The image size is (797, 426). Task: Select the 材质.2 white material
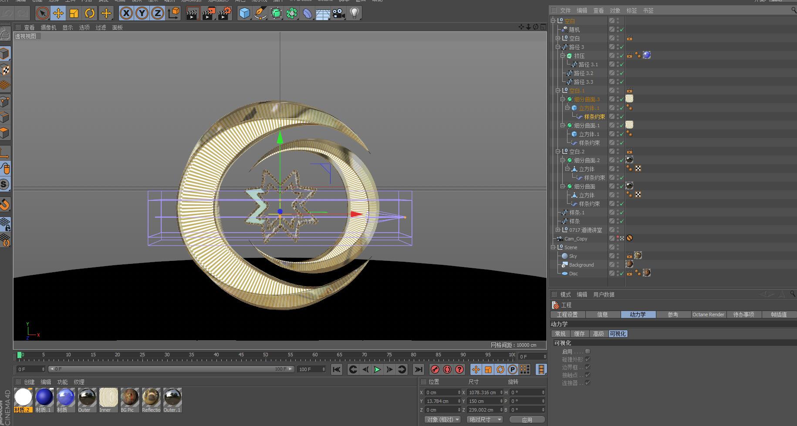click(x=23, y=400)
